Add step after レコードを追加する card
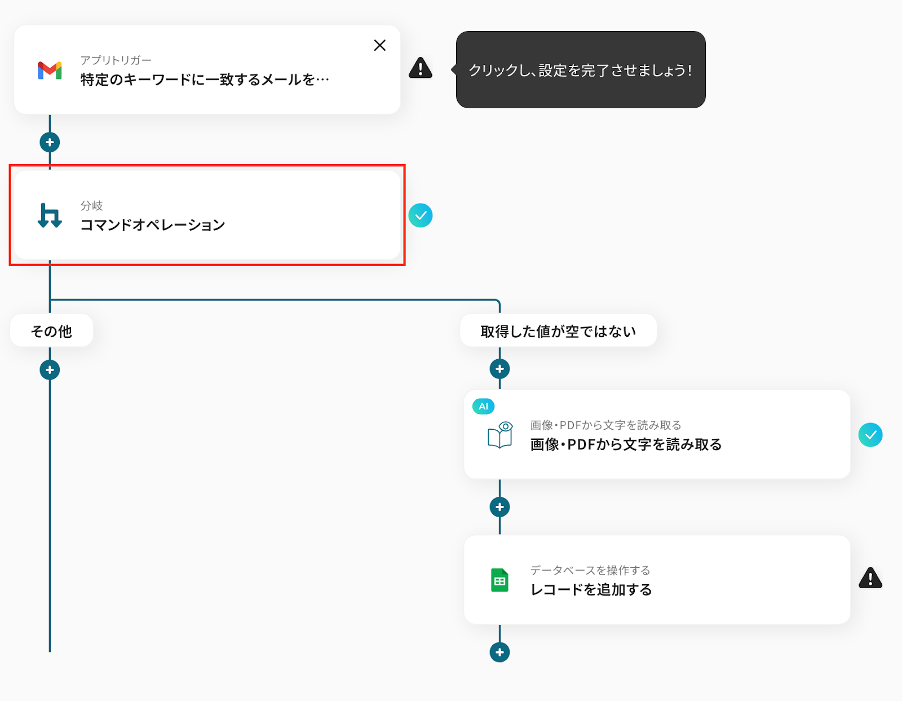902x701 pixels. (x=499, y=652)
